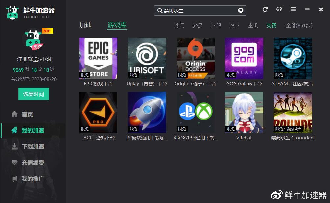Image resolution: width=330 pixels, height=203 pixels.
Task: Select the Uplay（育碧）平台 tile
Action: [x=147, y=58]
